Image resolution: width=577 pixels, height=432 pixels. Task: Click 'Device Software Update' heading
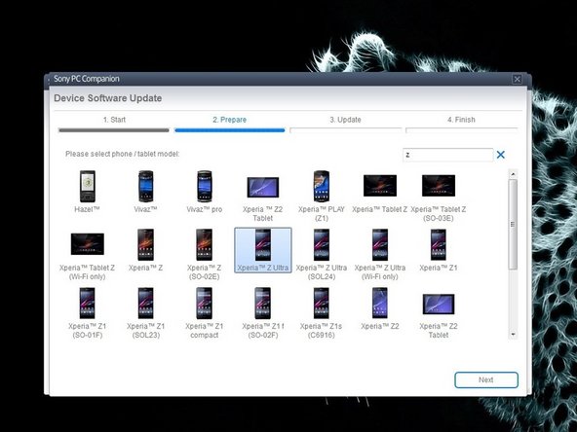tap(108, 98)
